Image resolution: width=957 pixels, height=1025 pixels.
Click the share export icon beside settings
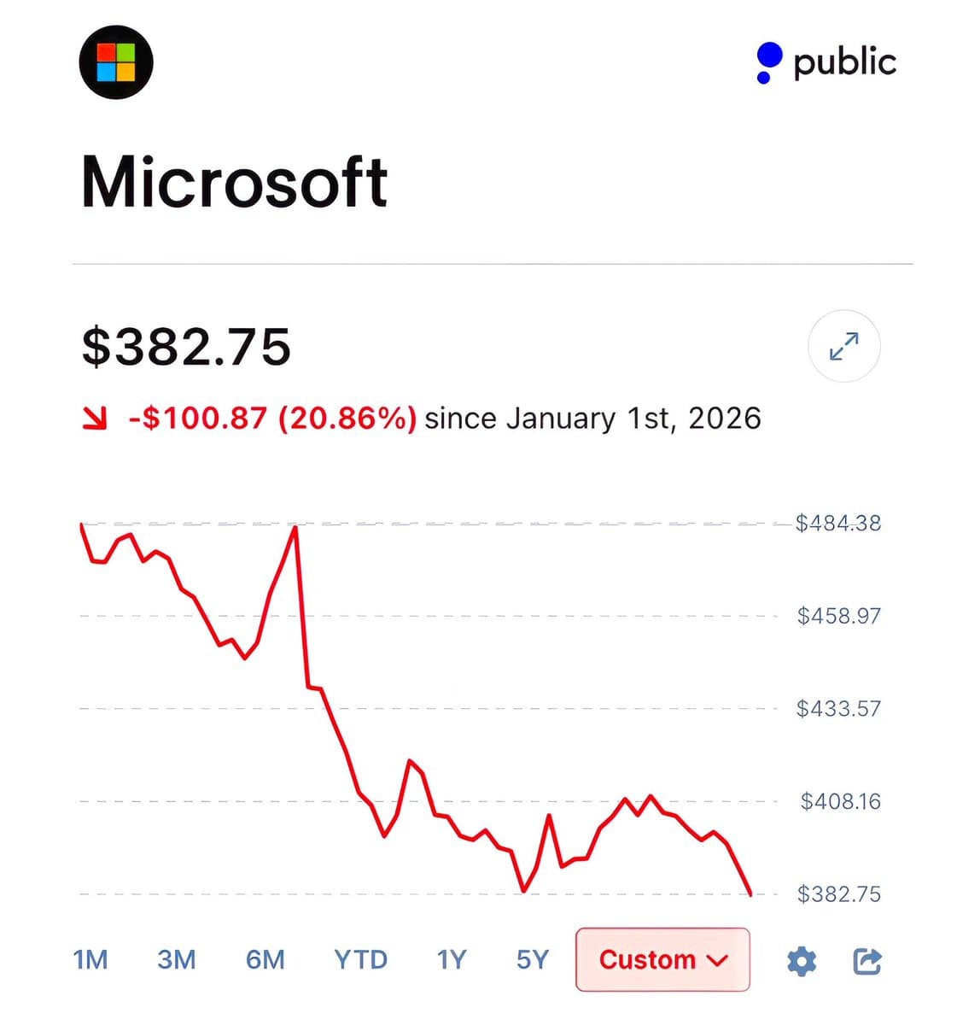click(x=867, y=960)
